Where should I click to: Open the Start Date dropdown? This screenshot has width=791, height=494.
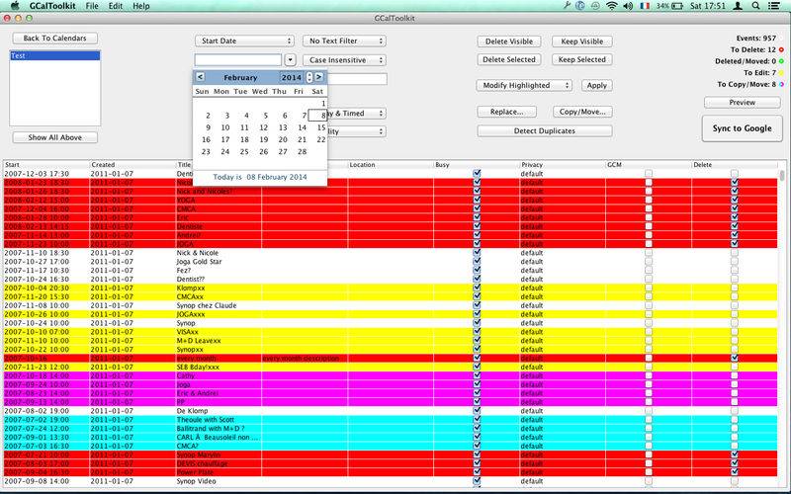244,41
